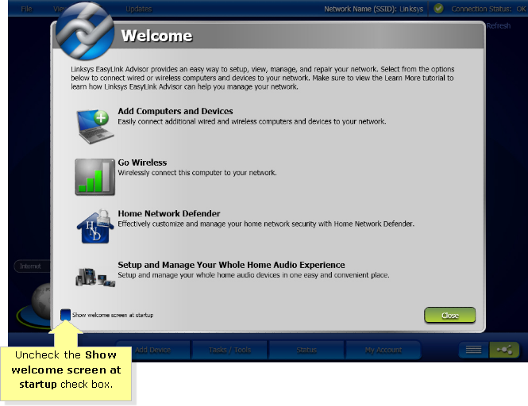The image size is (528, 406).
Task: Click the 'Setup and manage your whole home audio devices' description
Action: pos(253,275)
